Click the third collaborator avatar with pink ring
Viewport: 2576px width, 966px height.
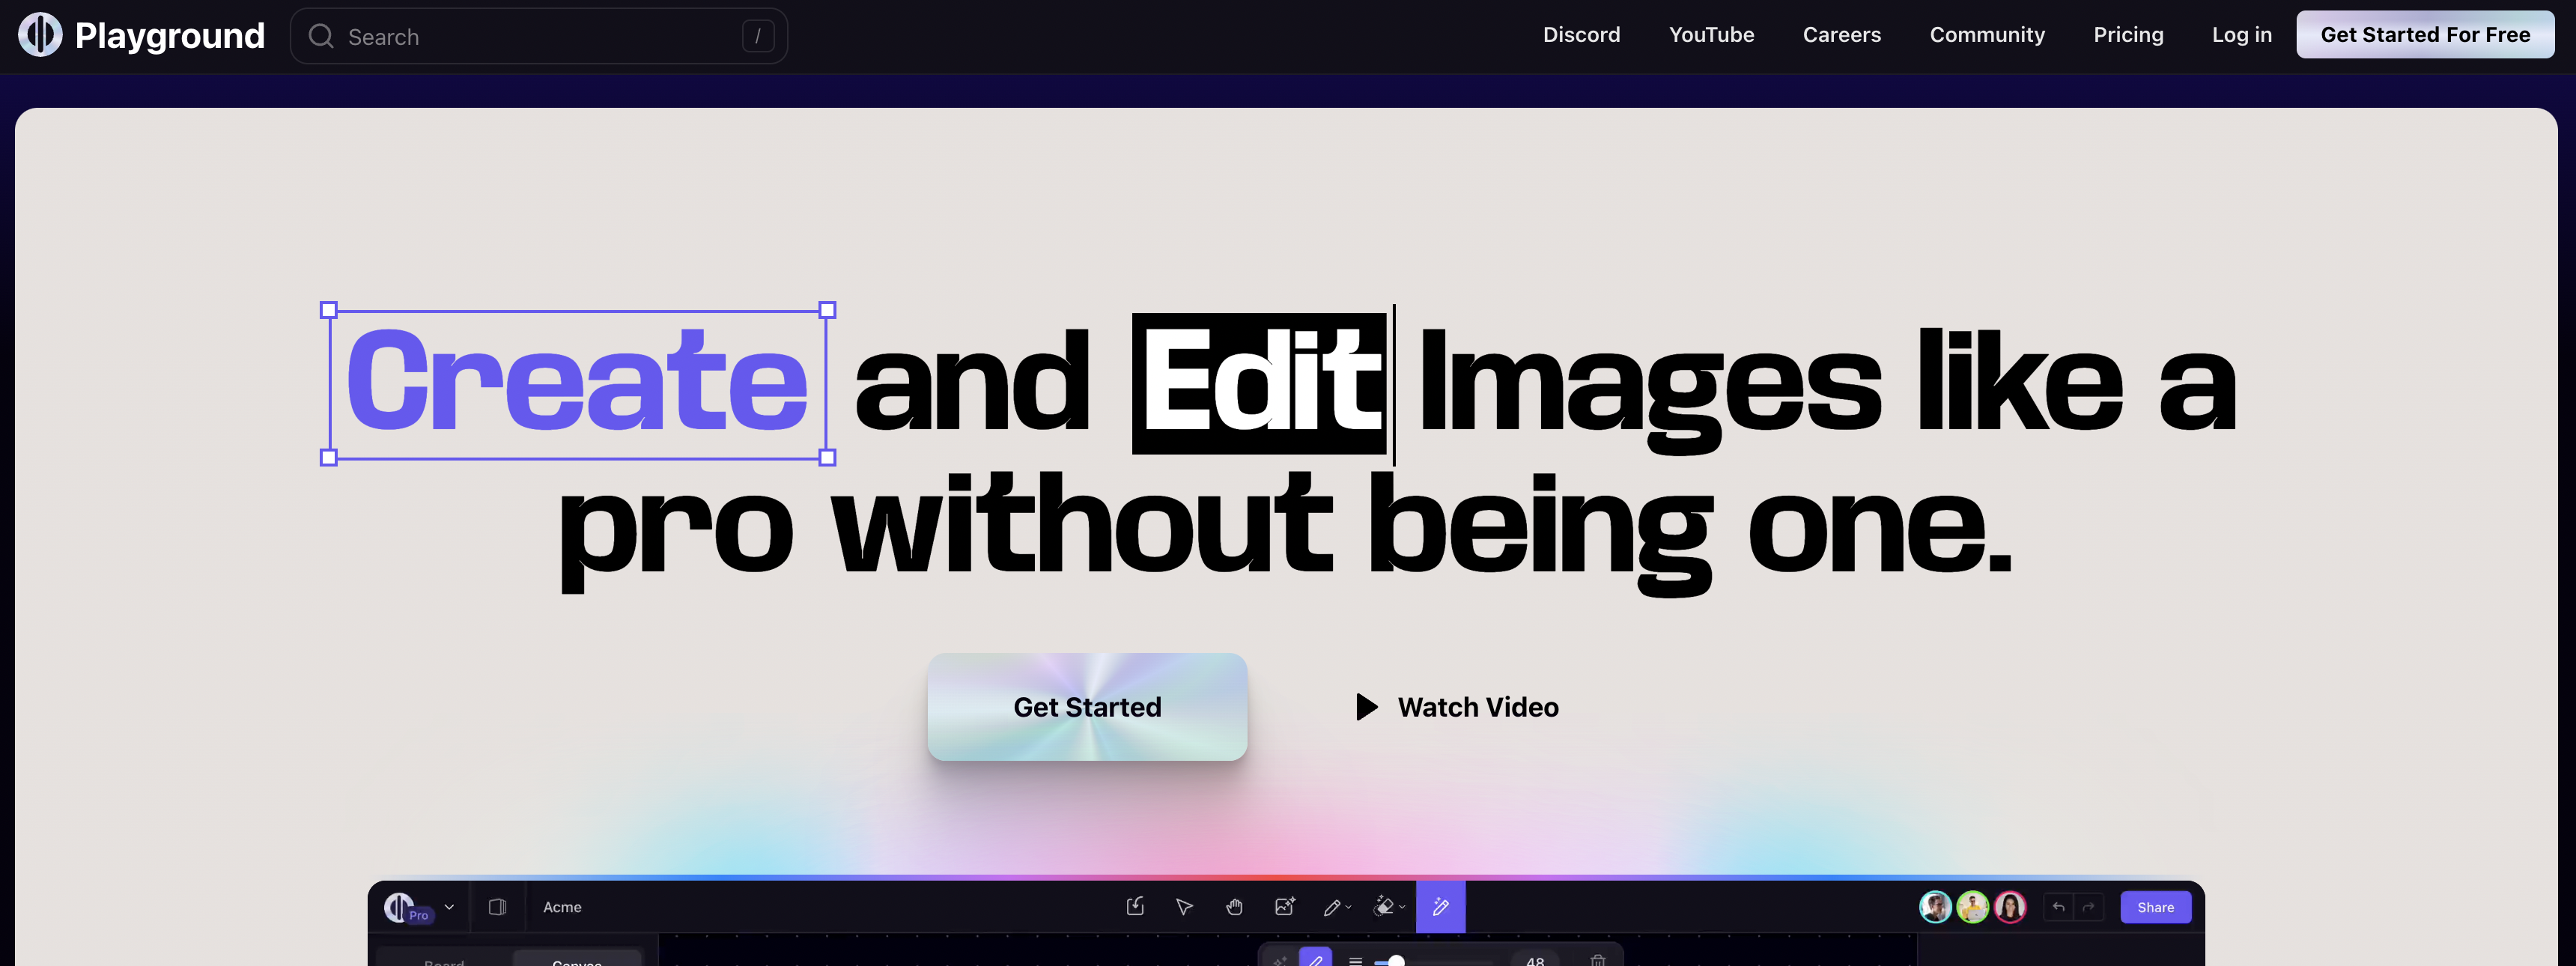[x=2010, y=907]
